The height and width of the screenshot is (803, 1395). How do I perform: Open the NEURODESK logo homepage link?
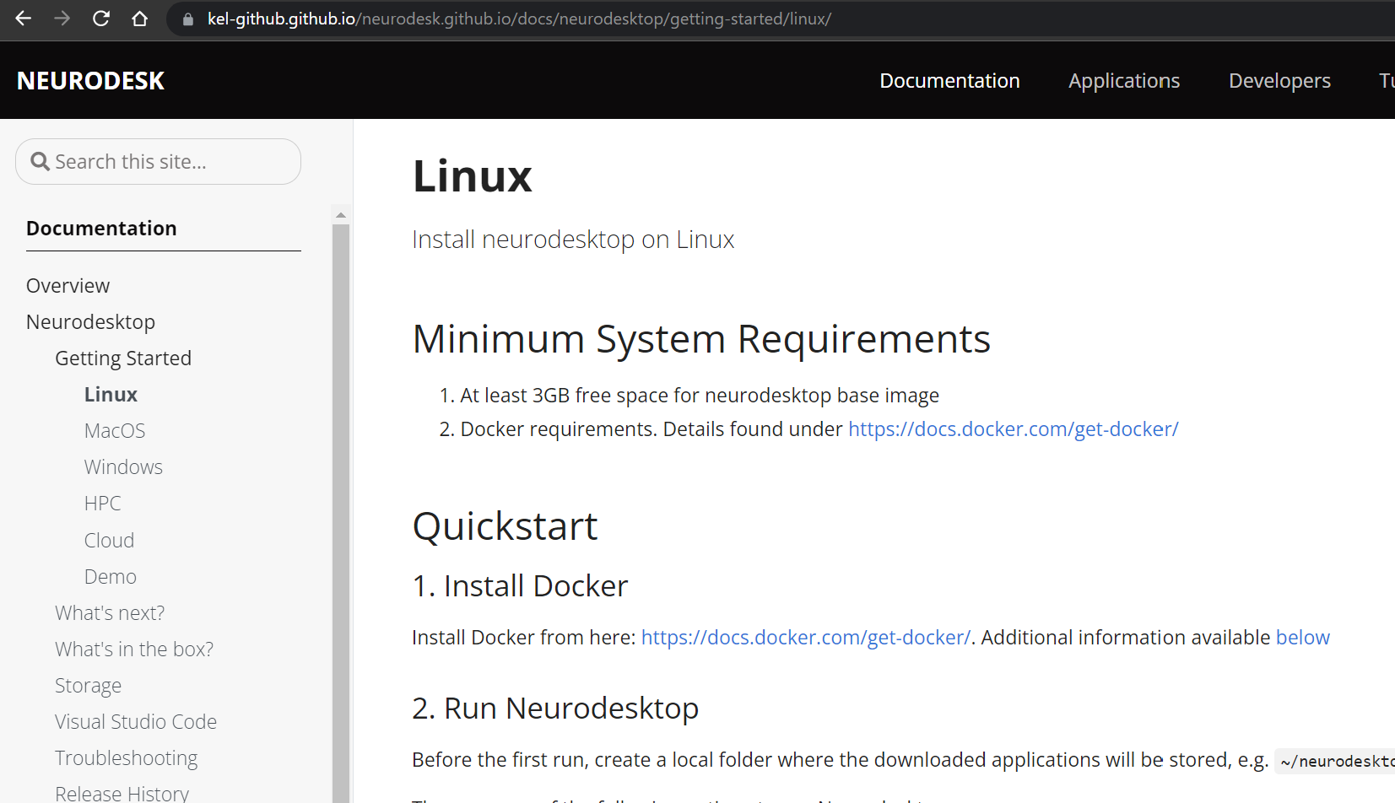(90, 80)
